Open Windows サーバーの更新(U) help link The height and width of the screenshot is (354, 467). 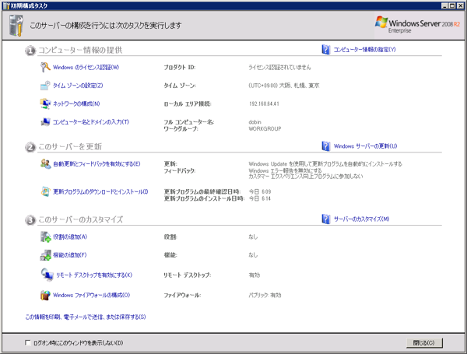click(x=366, y=146)
